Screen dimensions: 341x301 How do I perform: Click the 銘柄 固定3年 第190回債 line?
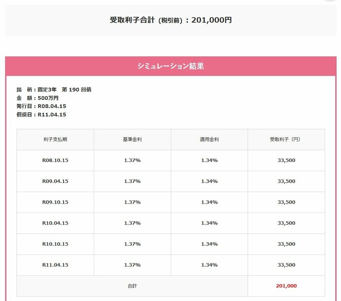54,90
